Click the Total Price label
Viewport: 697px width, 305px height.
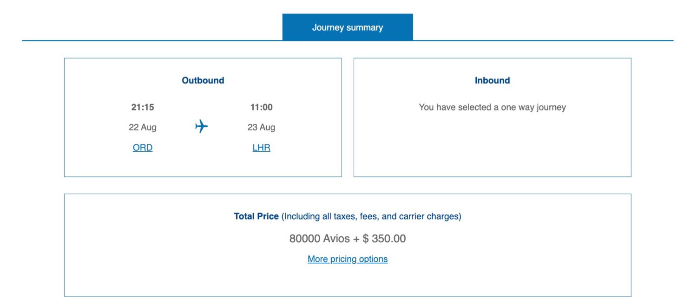coord(256,216)
